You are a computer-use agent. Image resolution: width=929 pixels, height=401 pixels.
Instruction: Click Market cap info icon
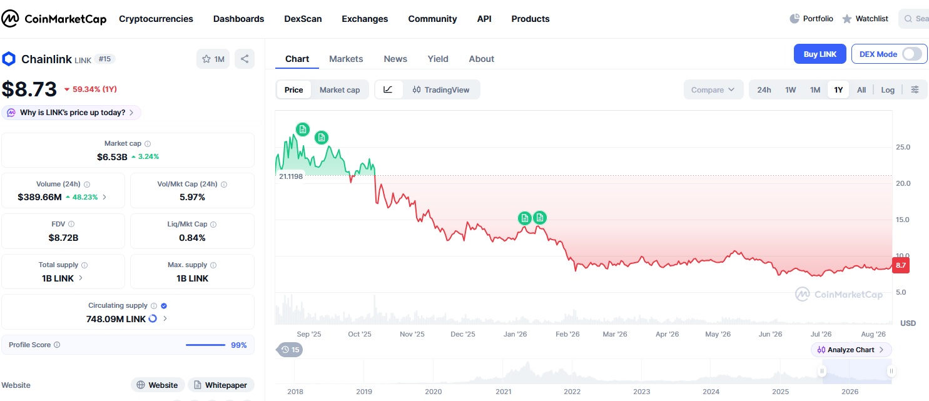(148, 144)
